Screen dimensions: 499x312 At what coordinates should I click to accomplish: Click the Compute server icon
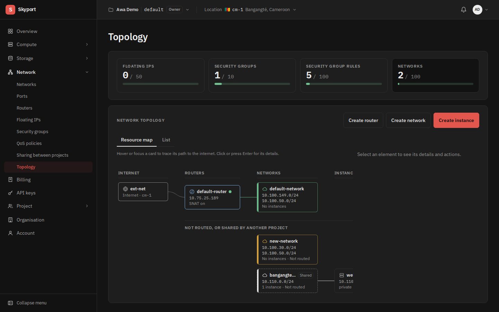point(10,44)
